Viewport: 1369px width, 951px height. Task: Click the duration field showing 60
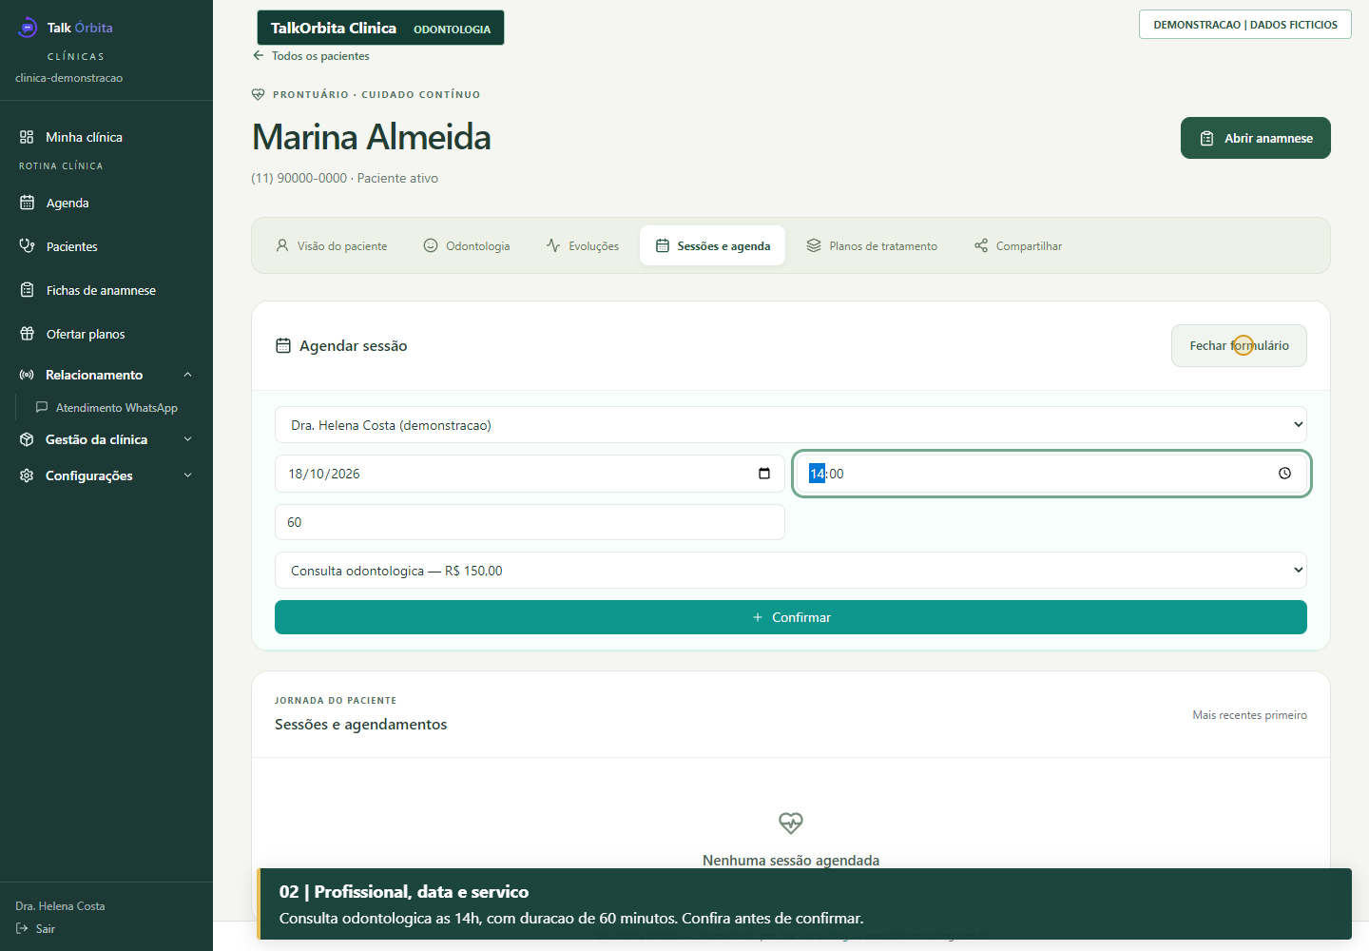point(530,522)
